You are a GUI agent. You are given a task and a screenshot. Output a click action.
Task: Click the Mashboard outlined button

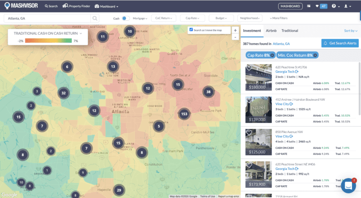[290, 6]
